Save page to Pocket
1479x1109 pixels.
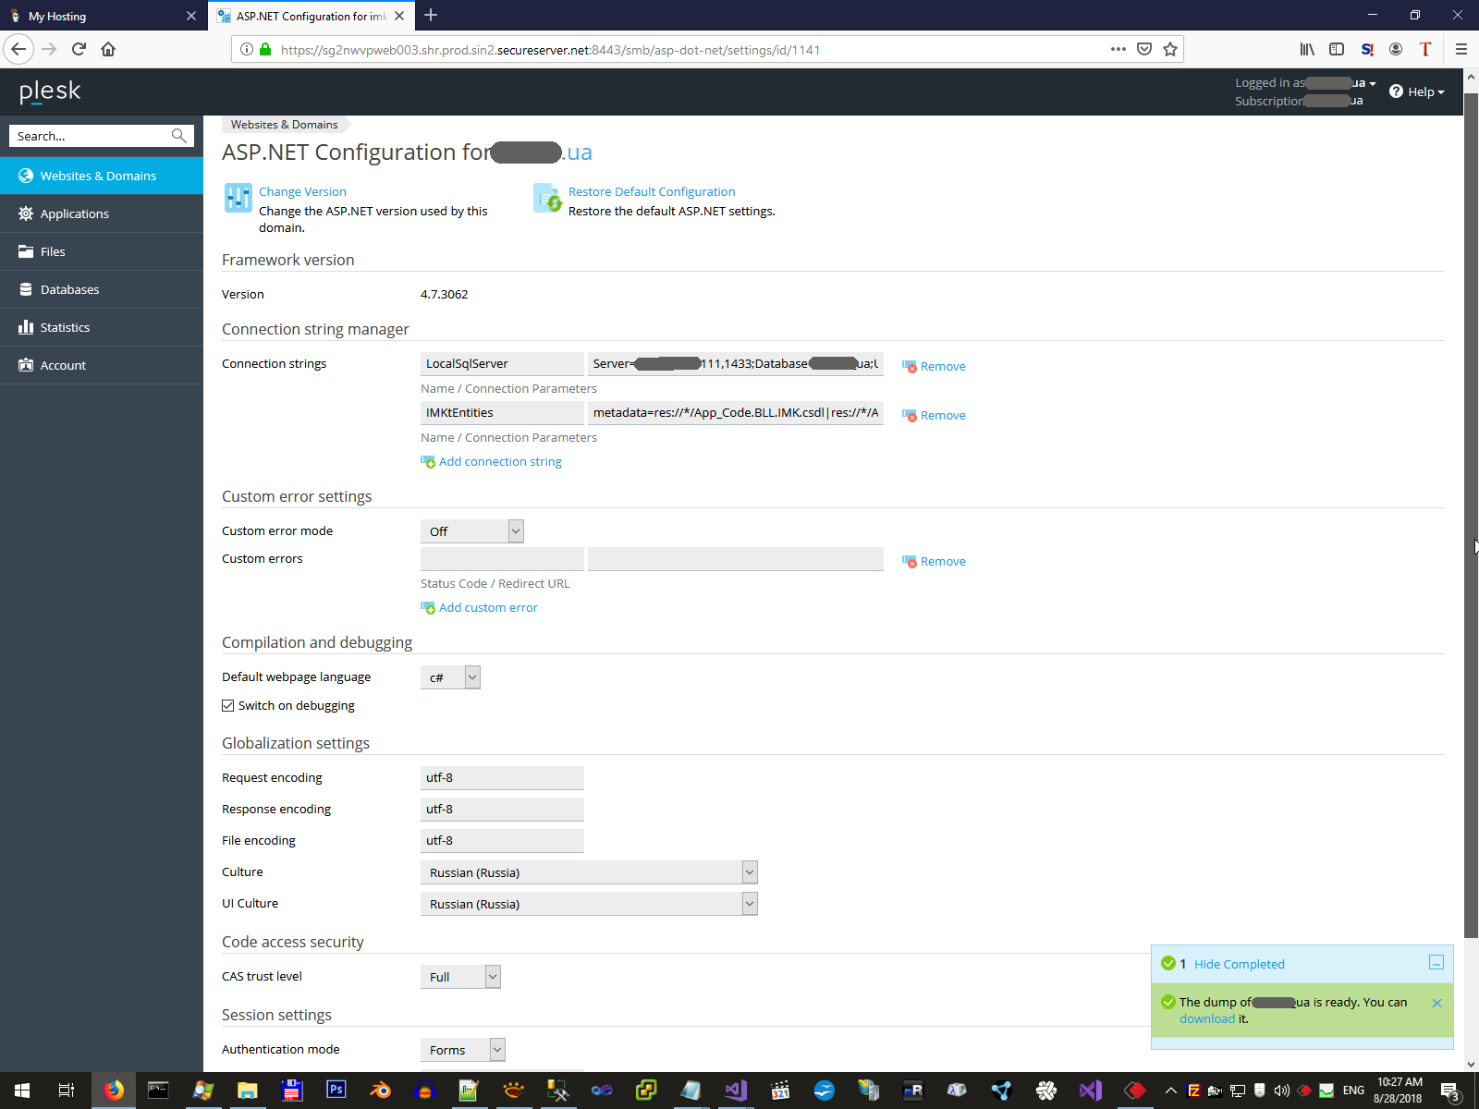pyautogui.click(x=1144, y=49)
